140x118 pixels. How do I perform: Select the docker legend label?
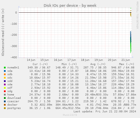(x=12, y=105)
